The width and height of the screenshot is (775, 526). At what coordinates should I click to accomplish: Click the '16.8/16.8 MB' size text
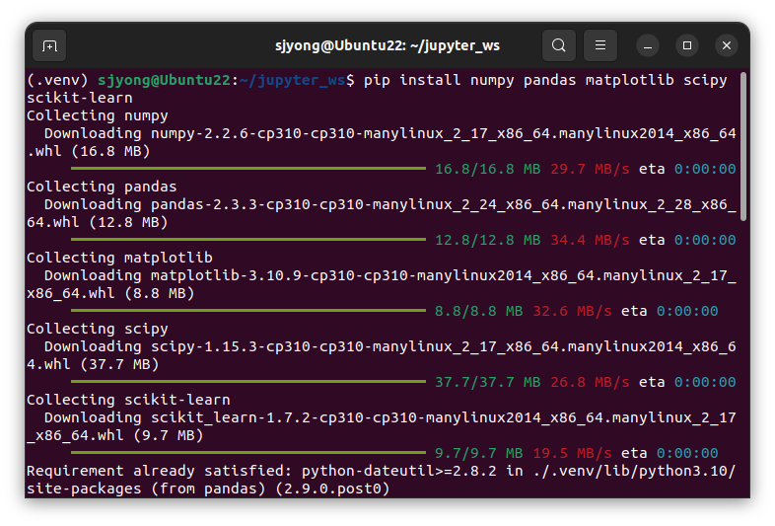[x=488, y=169]
